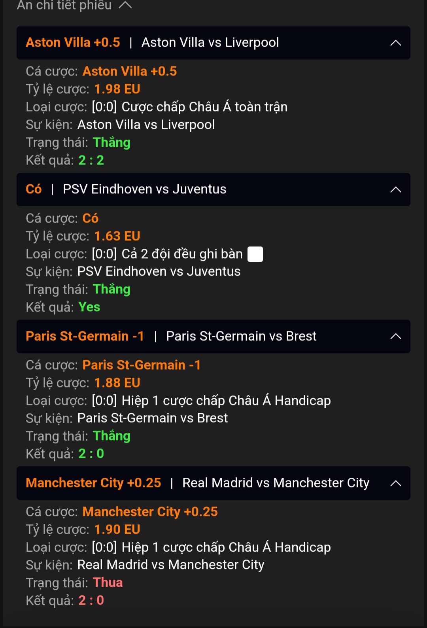The height and width of the screenshot is (628, 427).
Task: Click the 1.90 EU odds value
Action: point(117,530)
